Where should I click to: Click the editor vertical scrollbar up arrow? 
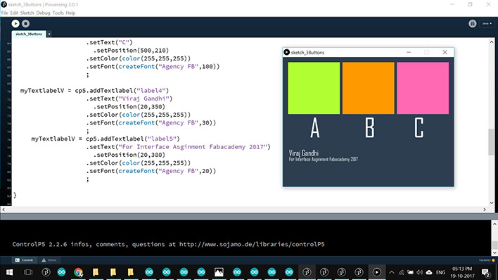[492, 42]
